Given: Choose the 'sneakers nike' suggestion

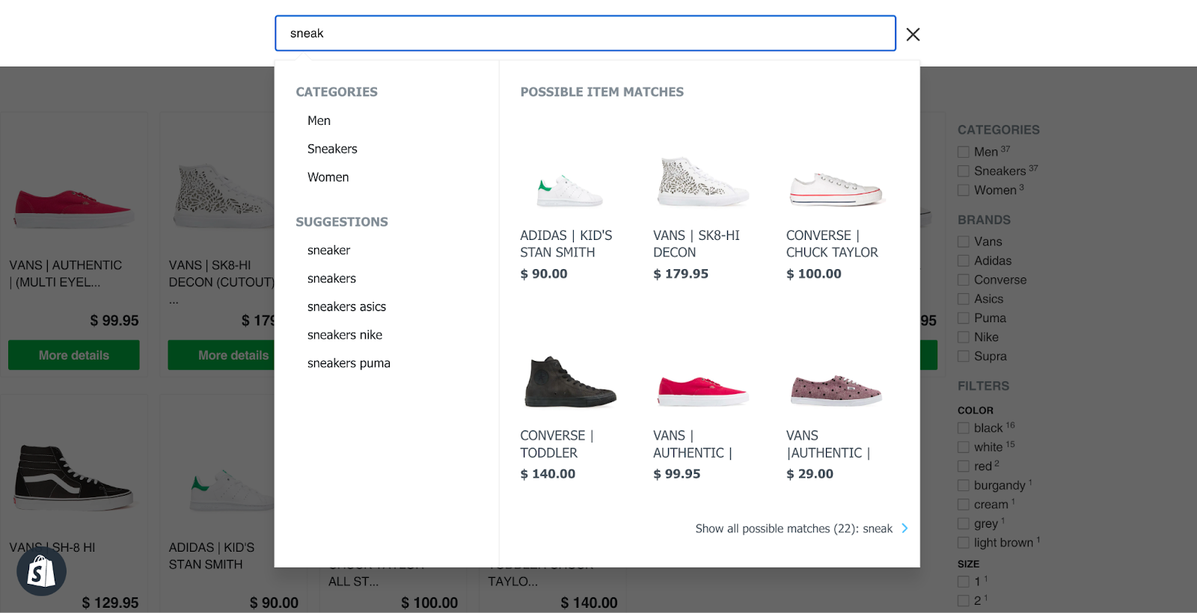Looking at the screenshot, I should (x=345, y=335).
